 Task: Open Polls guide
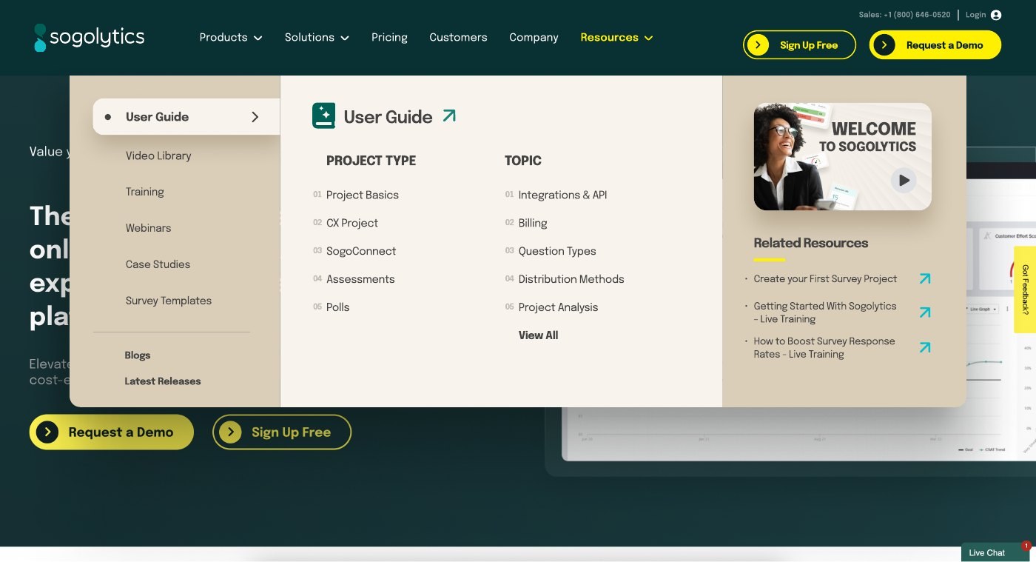337,307
